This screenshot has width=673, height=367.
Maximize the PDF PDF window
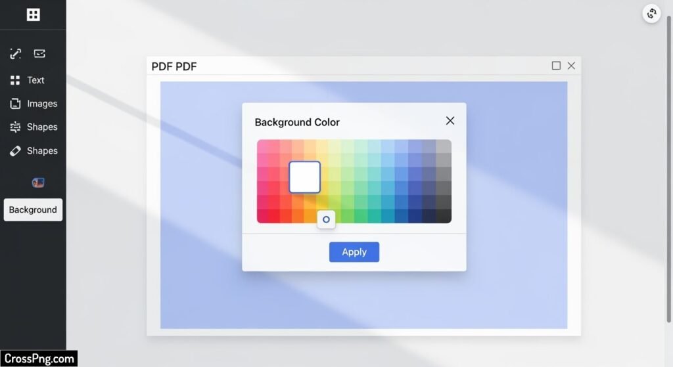tap(556, 66)
